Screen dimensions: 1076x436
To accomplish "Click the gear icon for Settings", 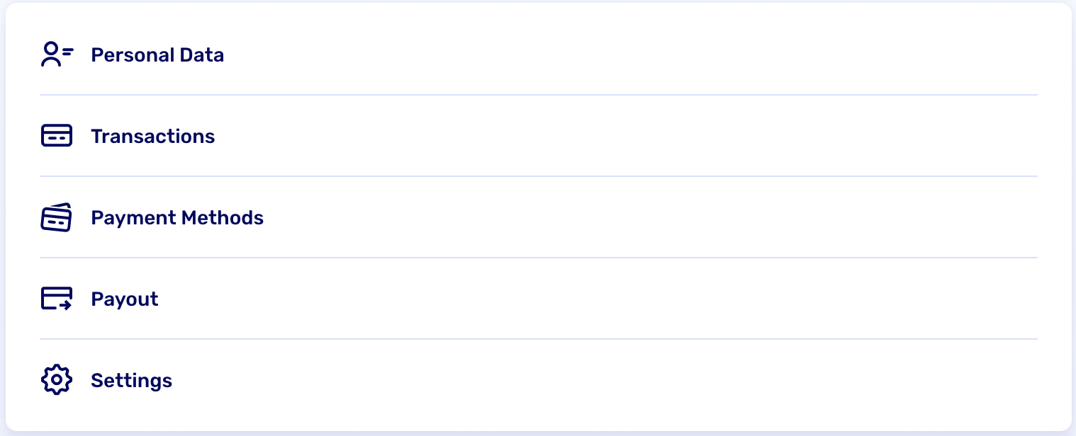I will (57, 380).
